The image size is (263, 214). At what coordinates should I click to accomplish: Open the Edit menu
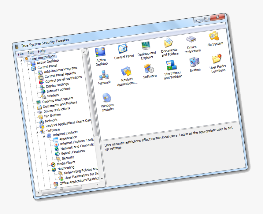click(x=31, y=52)
